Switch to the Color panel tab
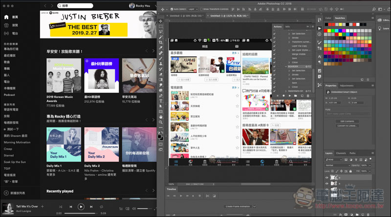Screen dimensions: 391x217 click(328, 18)
